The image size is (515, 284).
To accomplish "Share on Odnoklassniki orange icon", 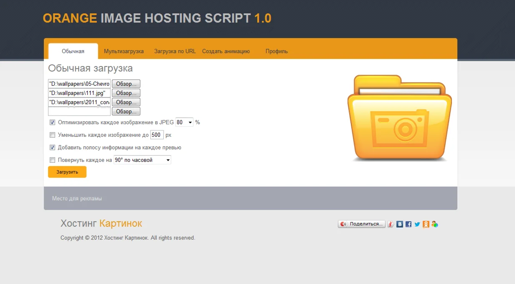I will tap(426, 224).
